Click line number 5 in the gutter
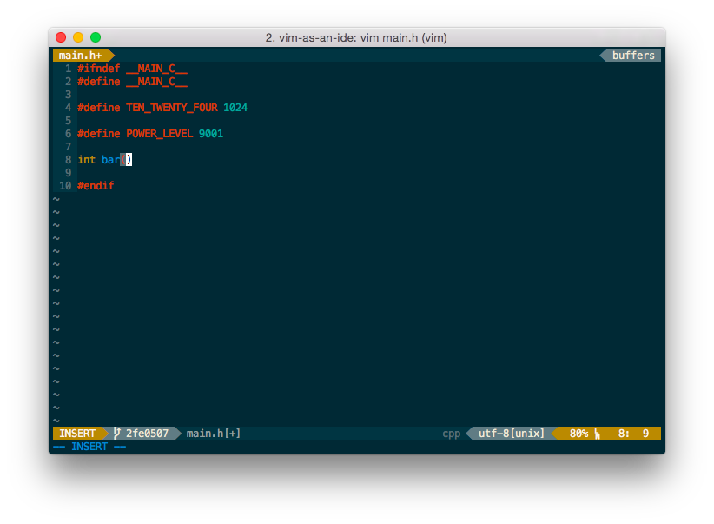 pyautogui.click(x=68, y=120)
